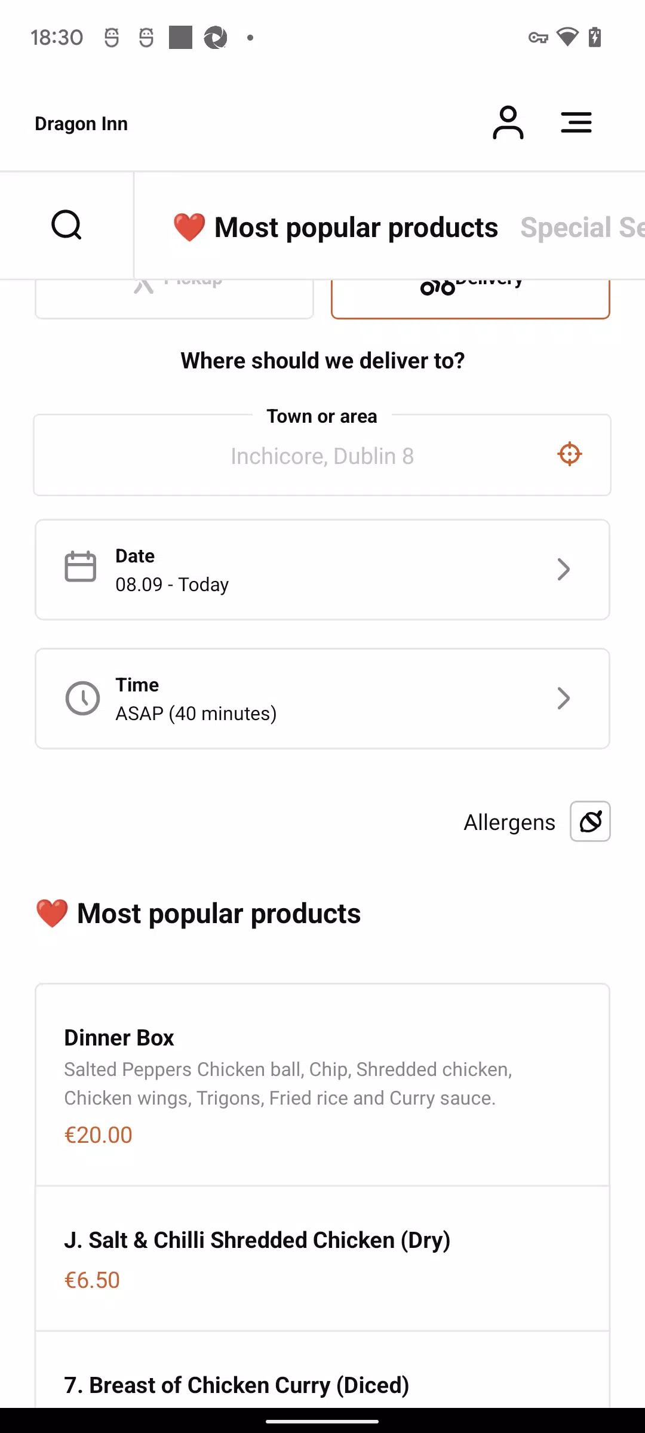Focus the Town or area field
Screen dimensions: 645x1433
pyautogui.click(x=322, y=456)
